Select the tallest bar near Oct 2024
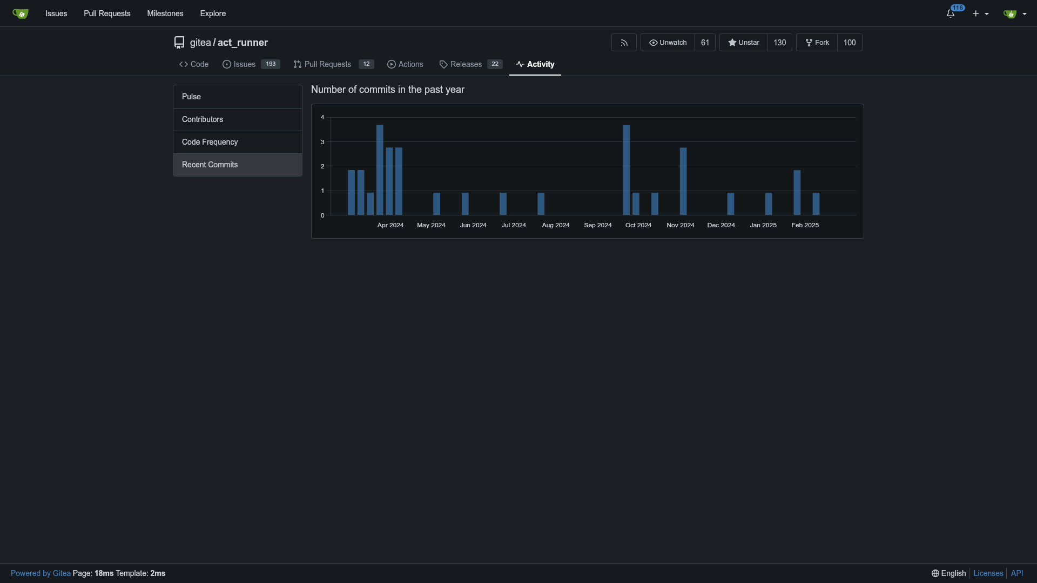 coord(625,170)
